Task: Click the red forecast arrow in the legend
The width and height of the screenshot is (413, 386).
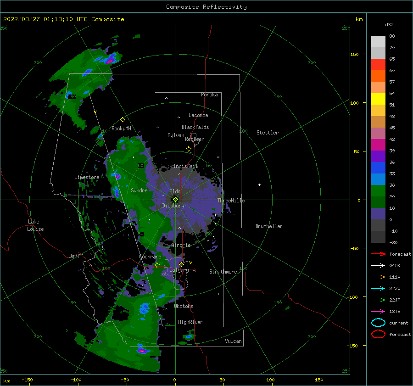Action: tap(378, 254)
